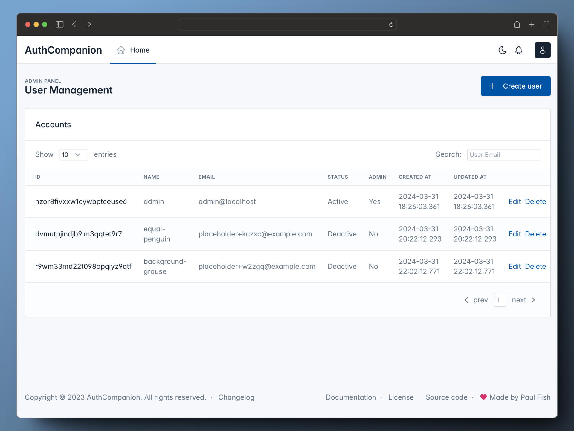Edit the equal-penguin account
The image size is (574, 431).
coord(515,234)
